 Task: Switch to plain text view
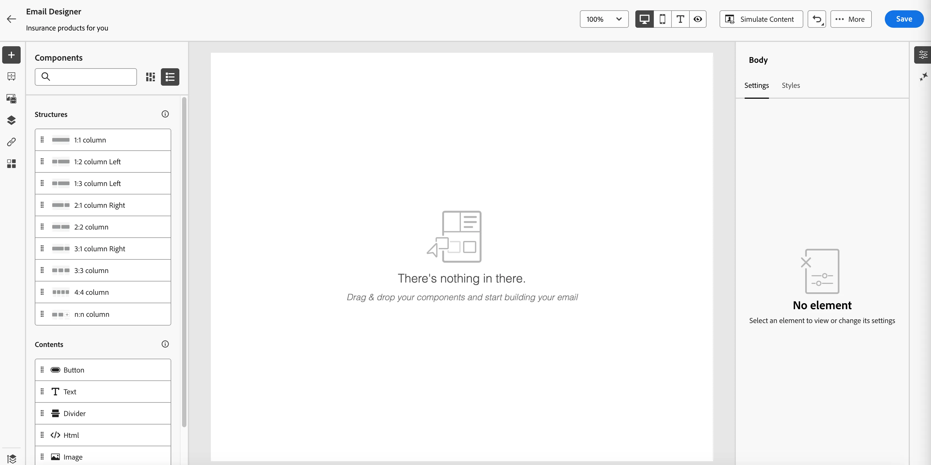click(x=680, y=19)
